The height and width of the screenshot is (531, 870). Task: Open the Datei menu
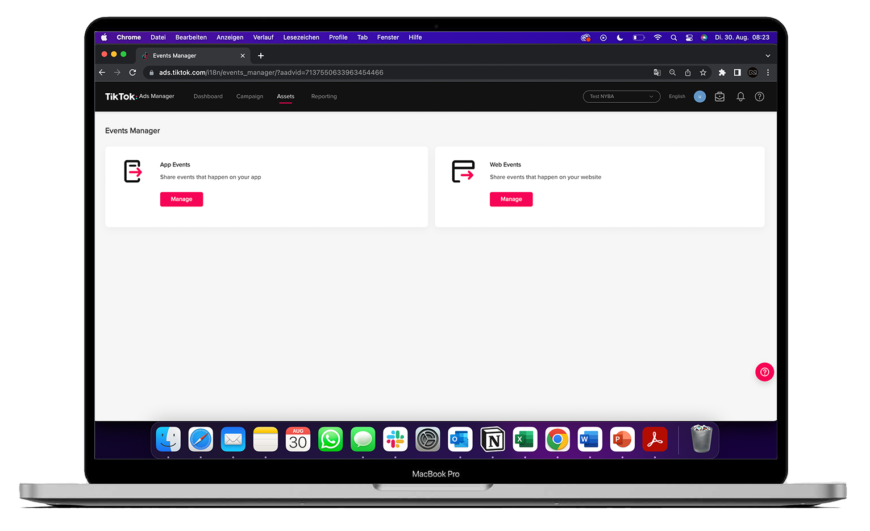(158, 38)
